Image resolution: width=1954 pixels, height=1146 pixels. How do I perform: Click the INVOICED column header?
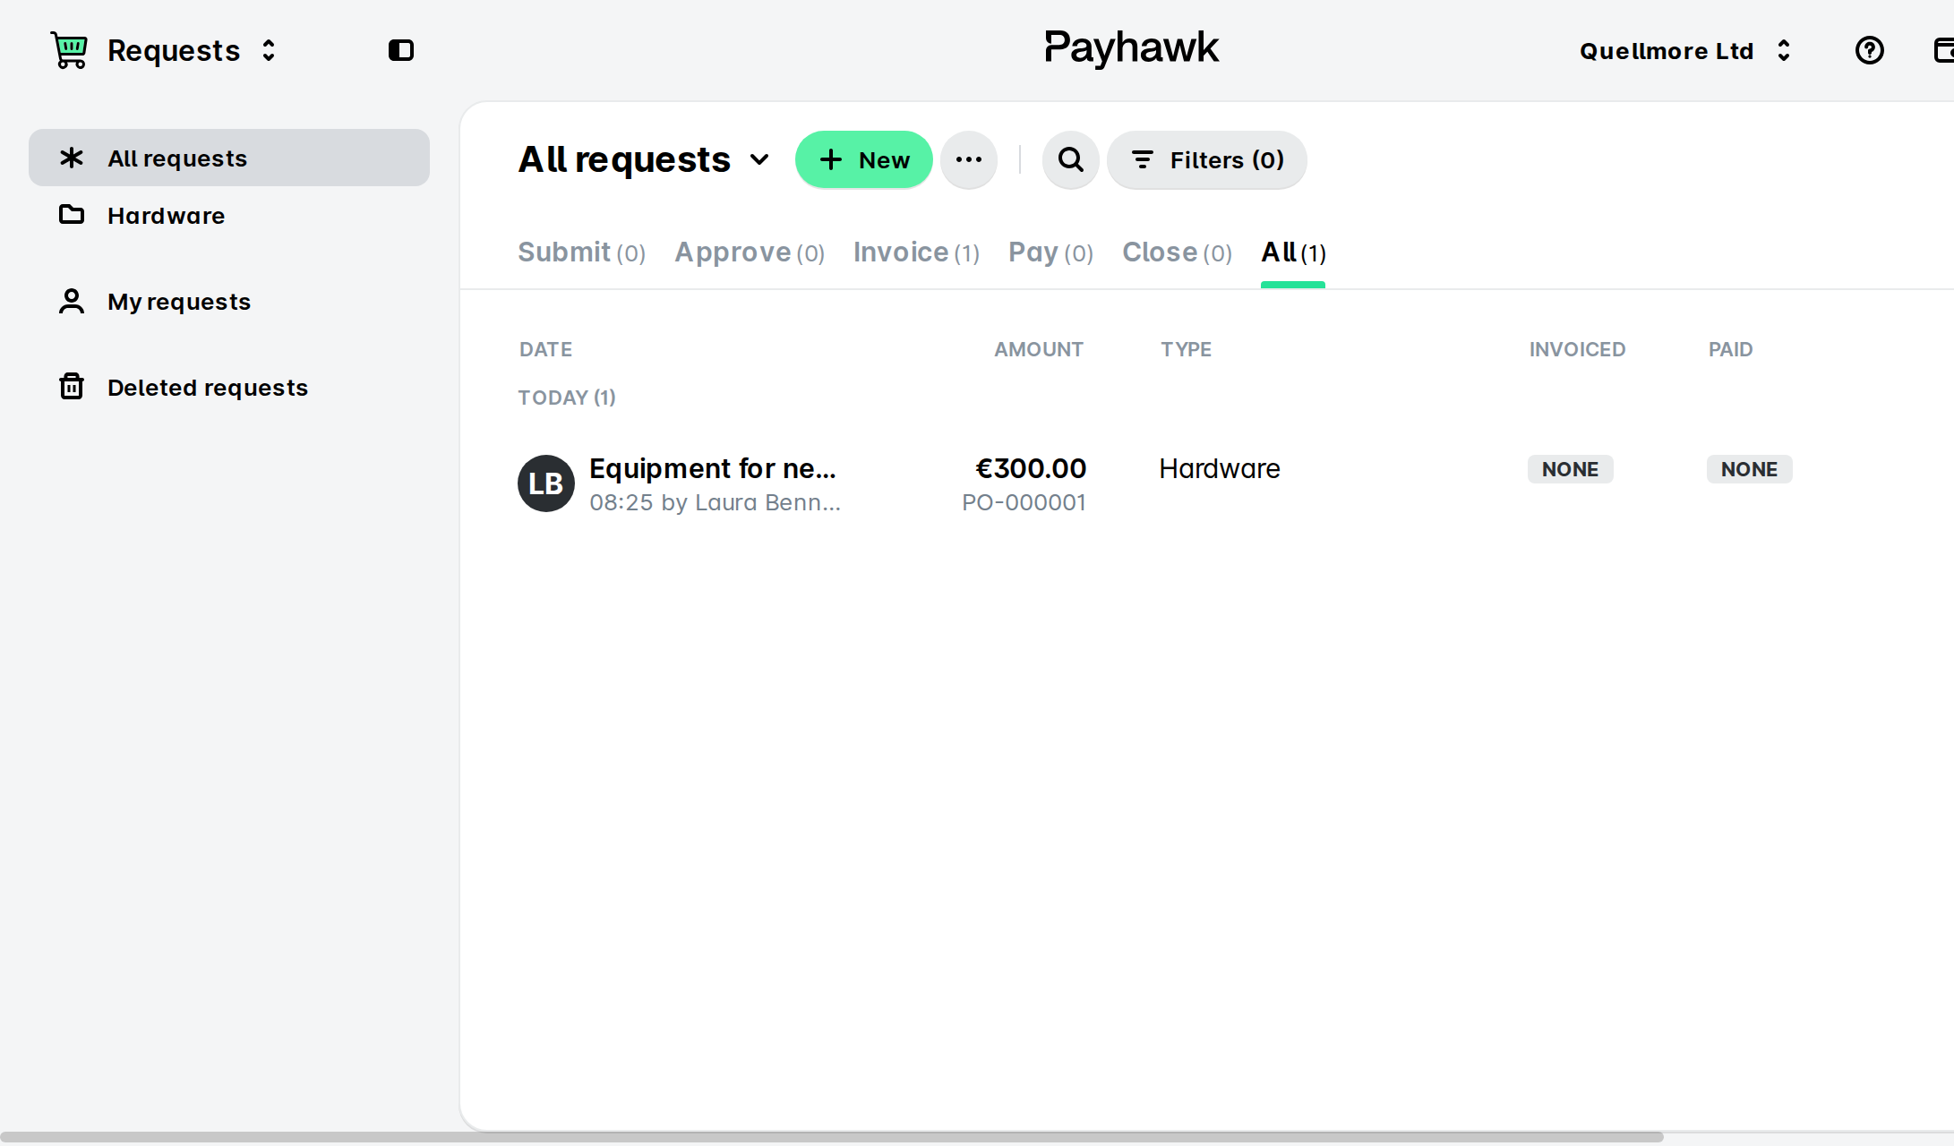[1577, 349]
